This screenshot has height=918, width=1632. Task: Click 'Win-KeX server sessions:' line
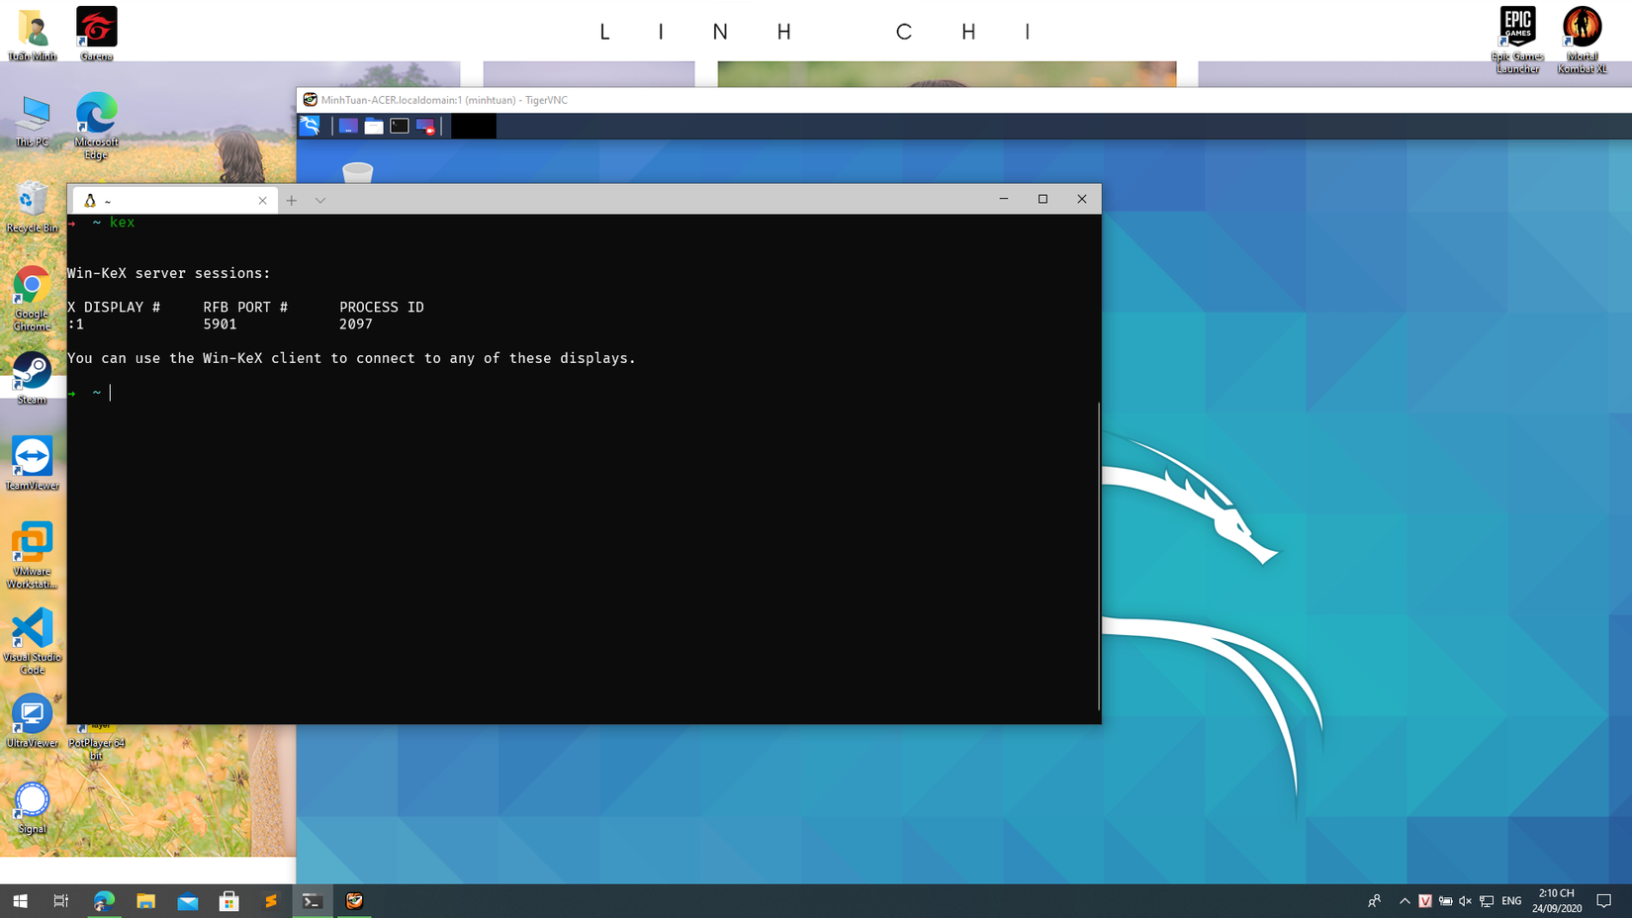[169, 273]
